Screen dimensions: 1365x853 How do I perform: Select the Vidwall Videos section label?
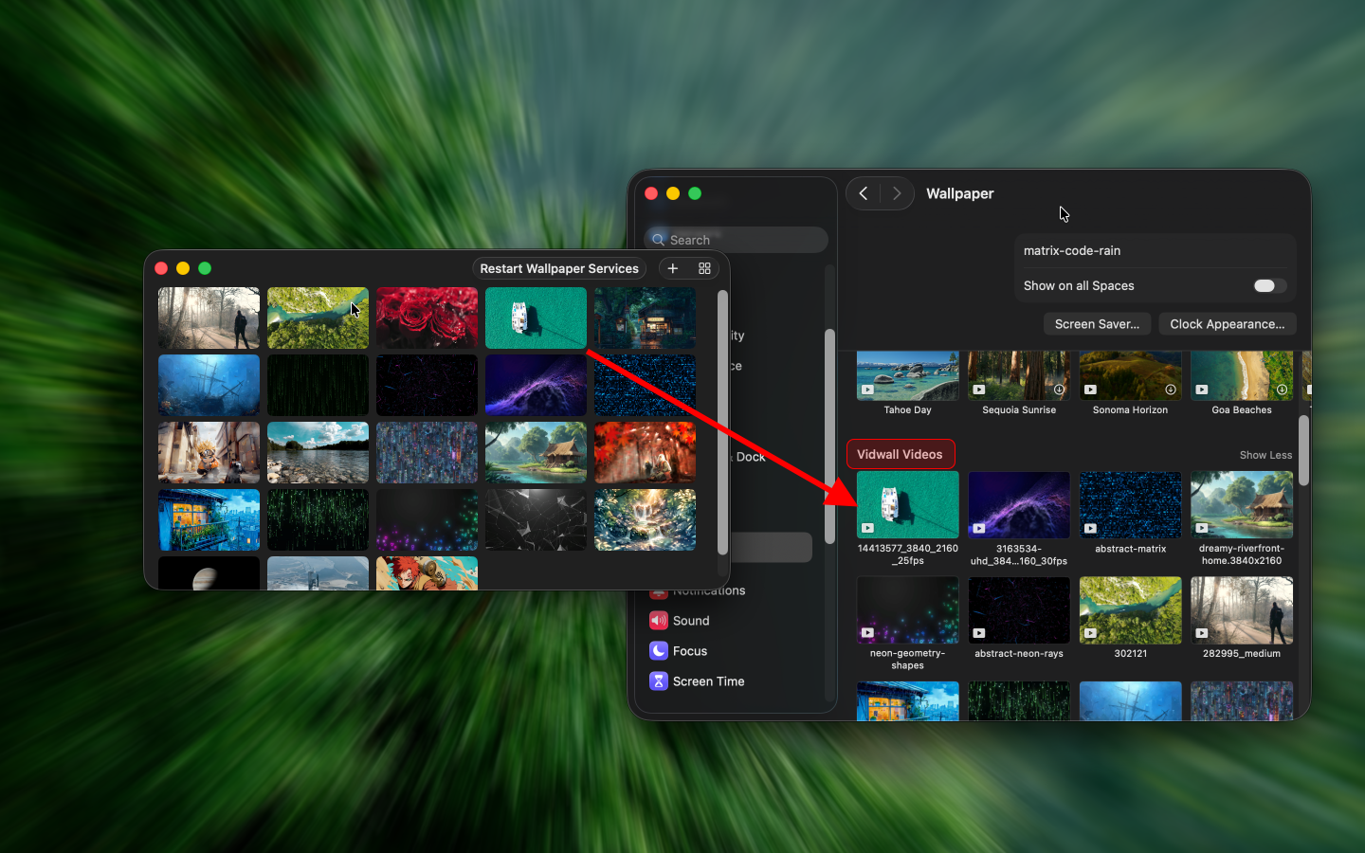click(900, 454)
